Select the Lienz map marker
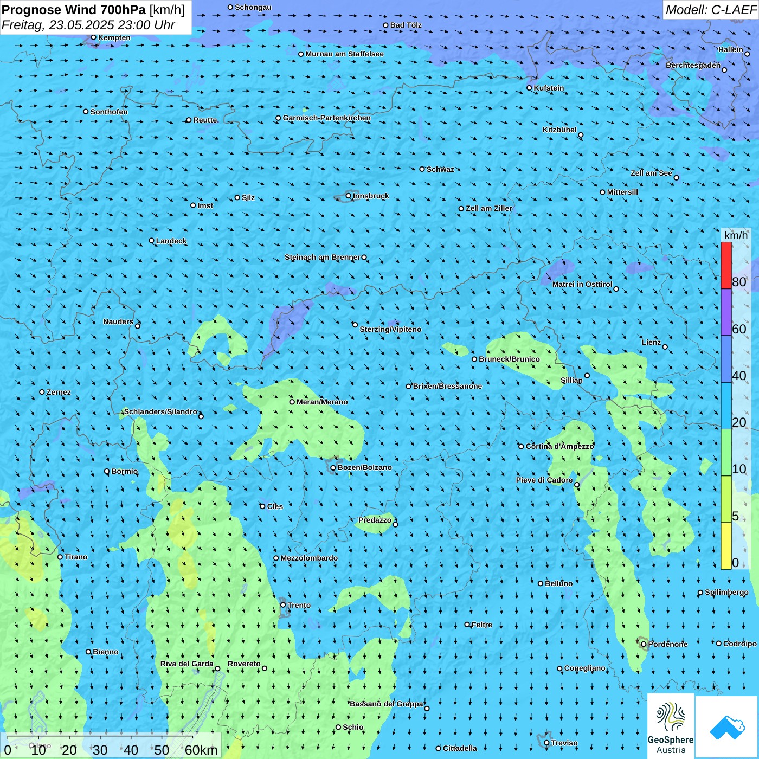Viewport: 759px width, 759px height. tap(665, 347)
